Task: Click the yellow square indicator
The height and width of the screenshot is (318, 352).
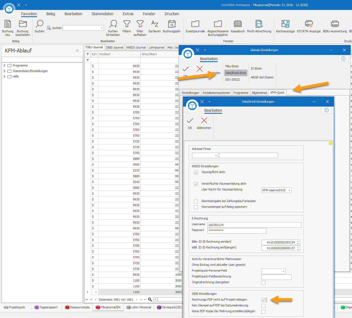Action: 330,143
